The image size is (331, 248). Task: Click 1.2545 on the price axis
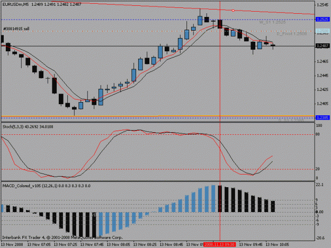323,5
